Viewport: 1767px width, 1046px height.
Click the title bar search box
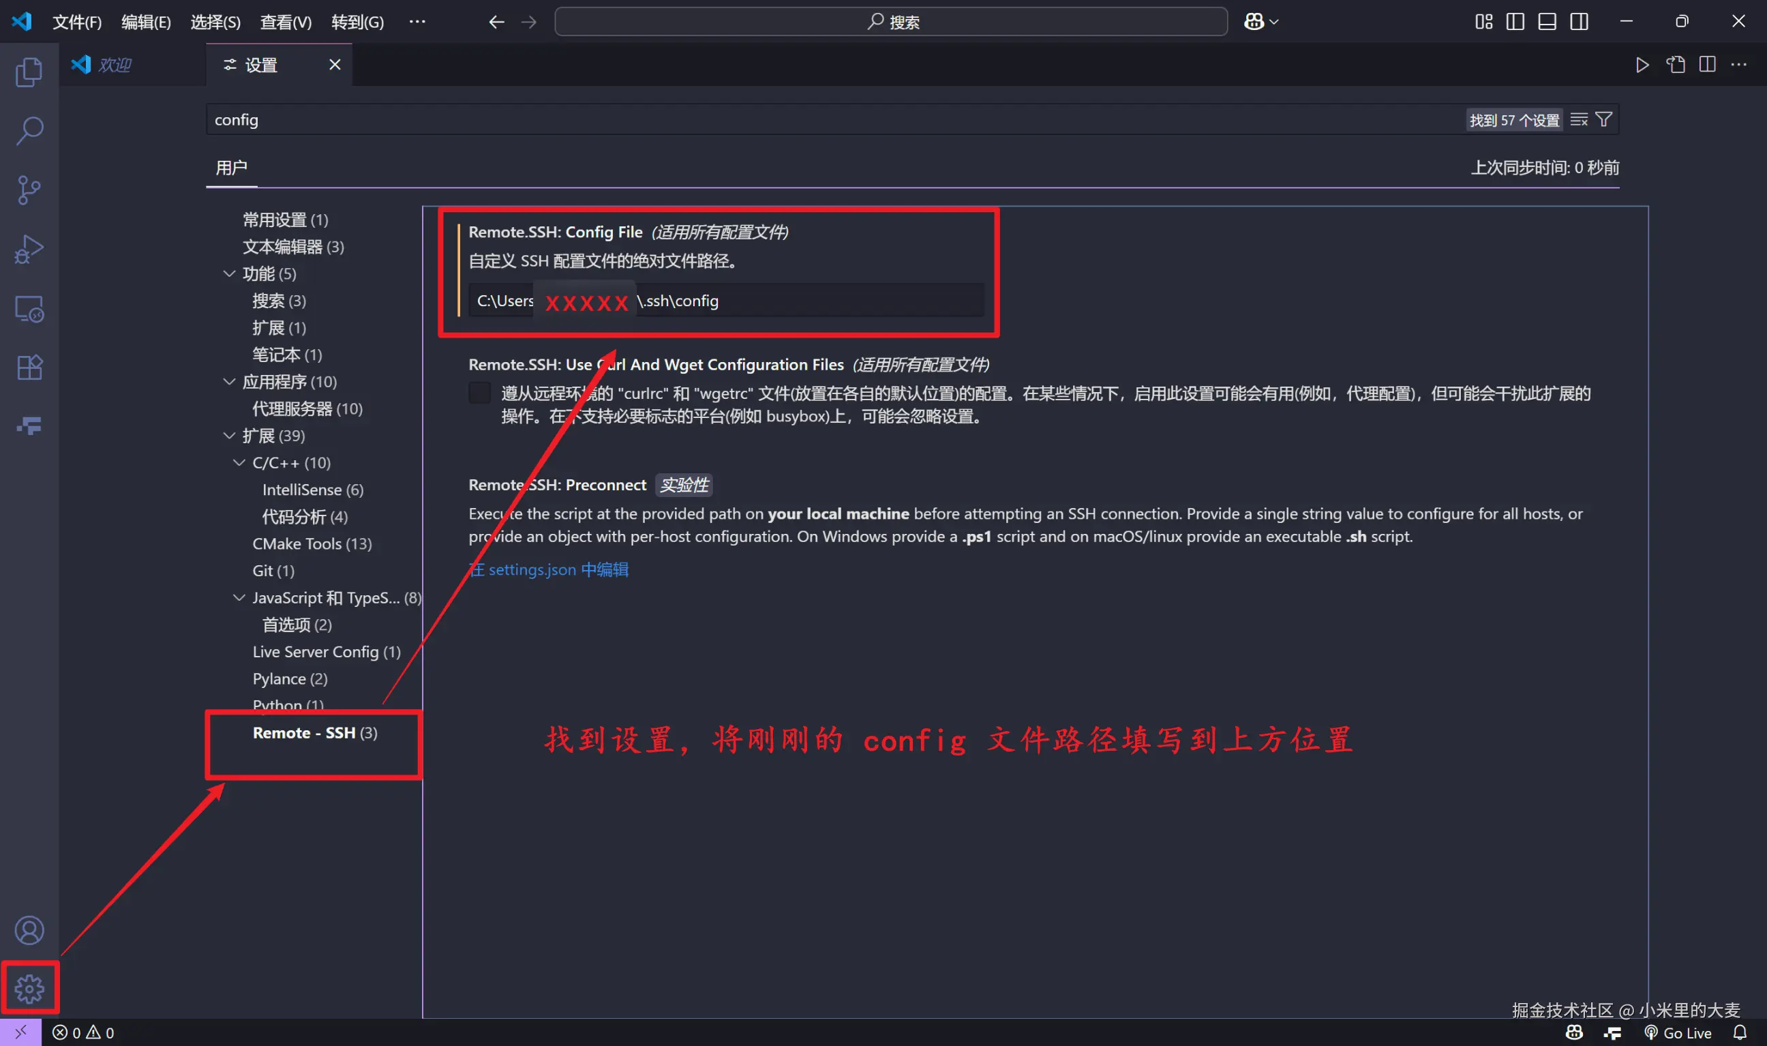[891, 22]
